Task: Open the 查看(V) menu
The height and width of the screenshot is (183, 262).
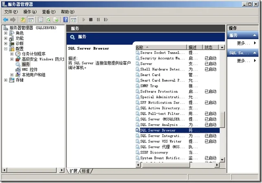Action: 49,12
